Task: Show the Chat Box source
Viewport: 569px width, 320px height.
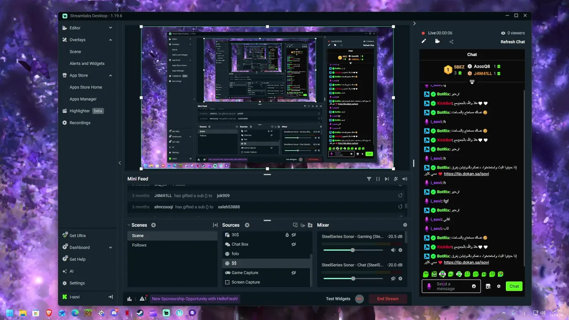Action: [x=293, y=244]
